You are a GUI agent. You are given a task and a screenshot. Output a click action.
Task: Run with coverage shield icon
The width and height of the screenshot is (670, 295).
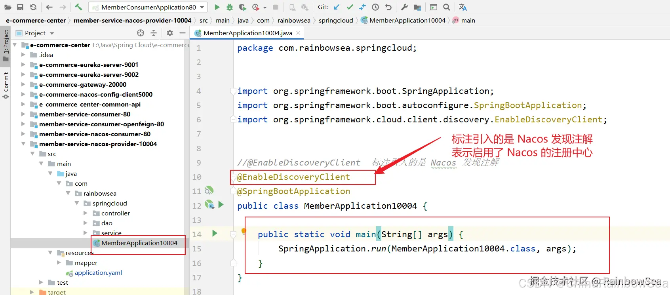pyautogui.click(x=242, y=7)
